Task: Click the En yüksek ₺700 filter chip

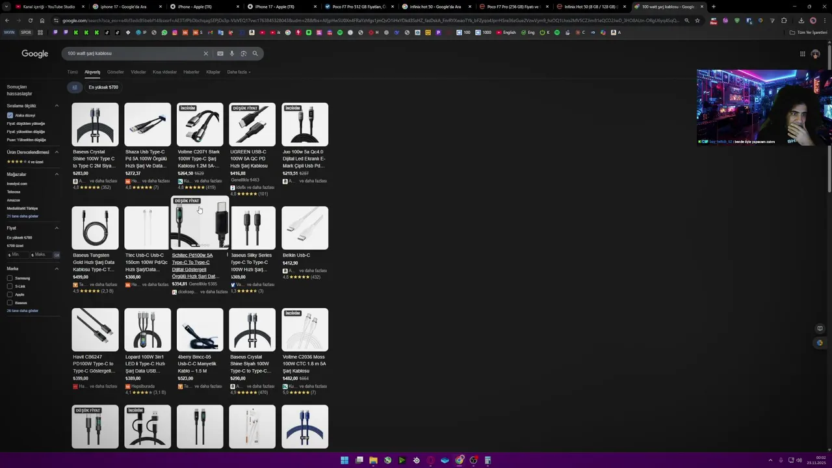Action: (103, 87)
